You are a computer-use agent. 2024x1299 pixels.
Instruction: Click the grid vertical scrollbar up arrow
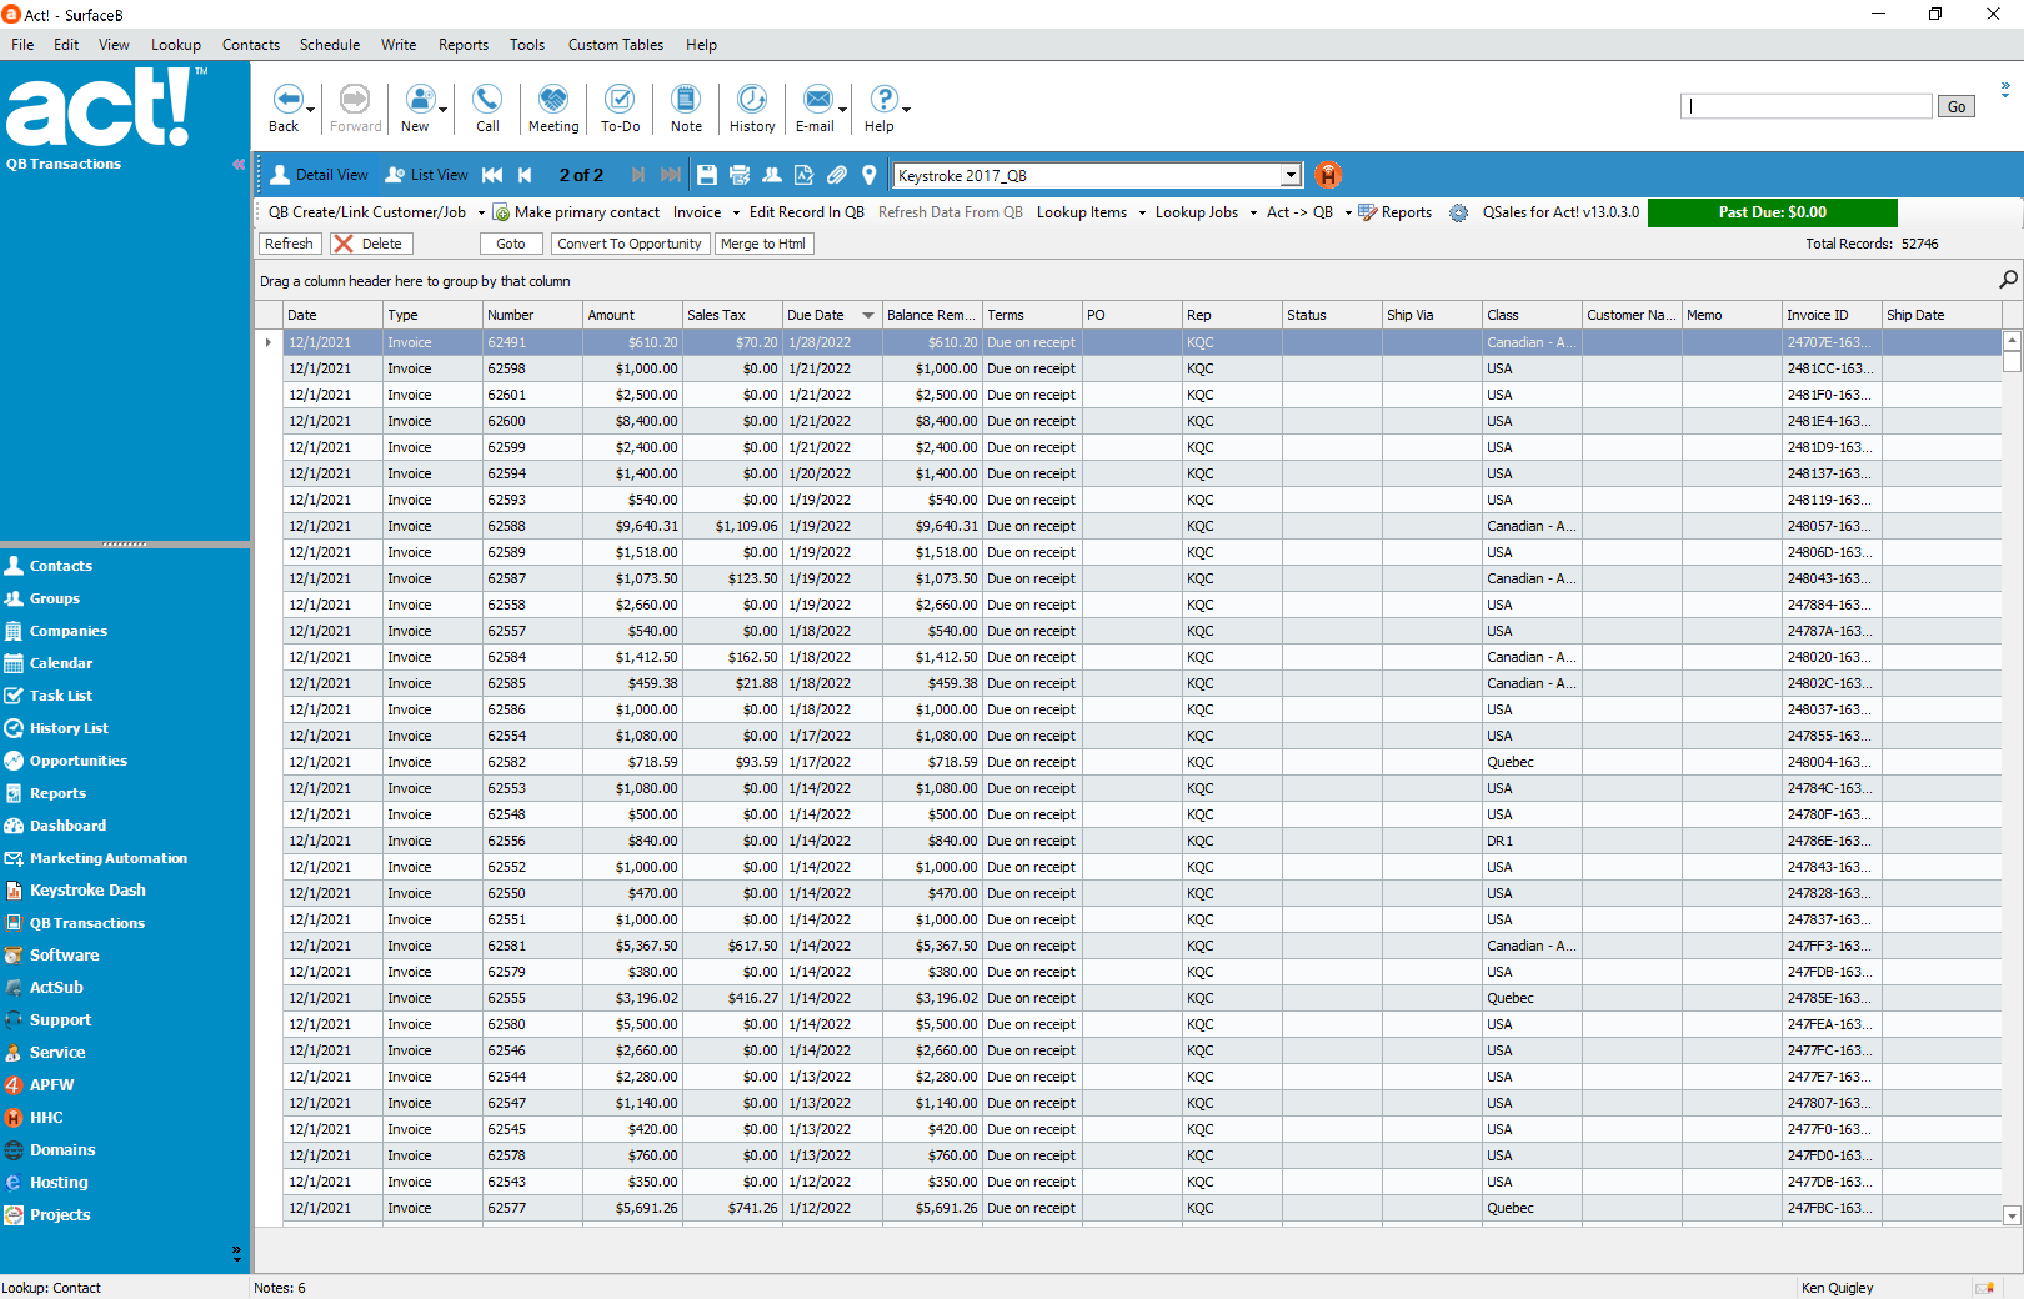click(x=2012, y=340)
